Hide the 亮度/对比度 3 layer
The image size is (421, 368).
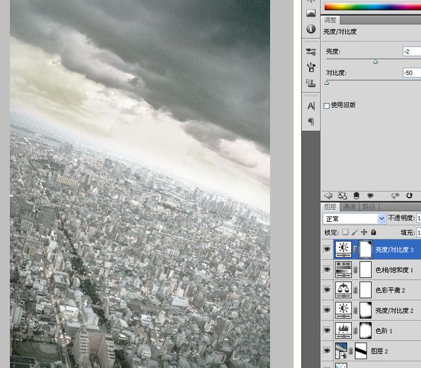pyautogui.click(x=327, y=249)
